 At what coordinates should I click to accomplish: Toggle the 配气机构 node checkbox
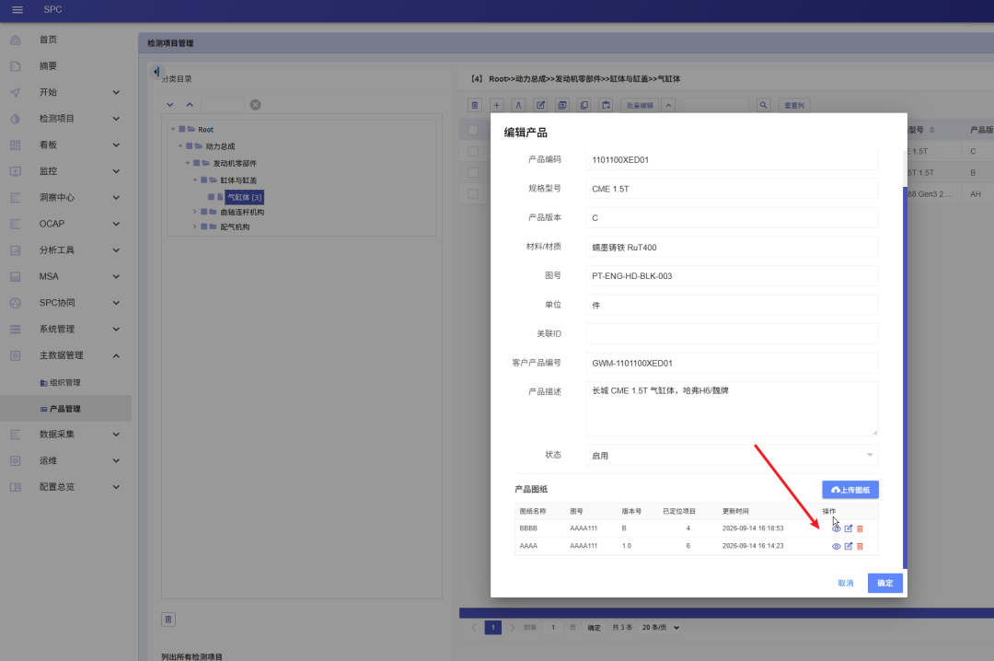tap(204, 226)
